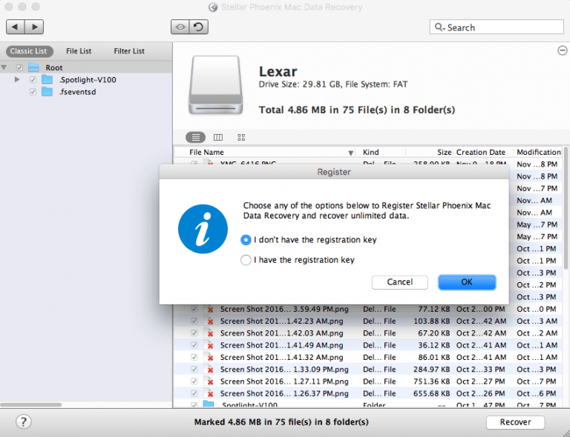Cancel the Register dialog
Screen dimensions: 570x437
pos(399,282)
